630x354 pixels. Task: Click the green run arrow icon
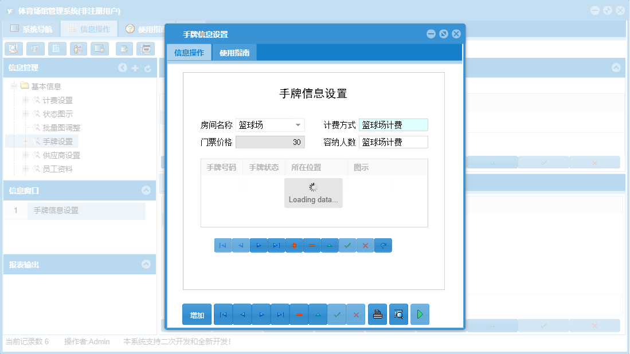pyautogui.click(x=420, y=314)
